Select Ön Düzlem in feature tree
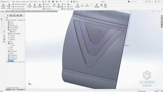This screenshot has width=163, height=92. (x=11, y=36)
